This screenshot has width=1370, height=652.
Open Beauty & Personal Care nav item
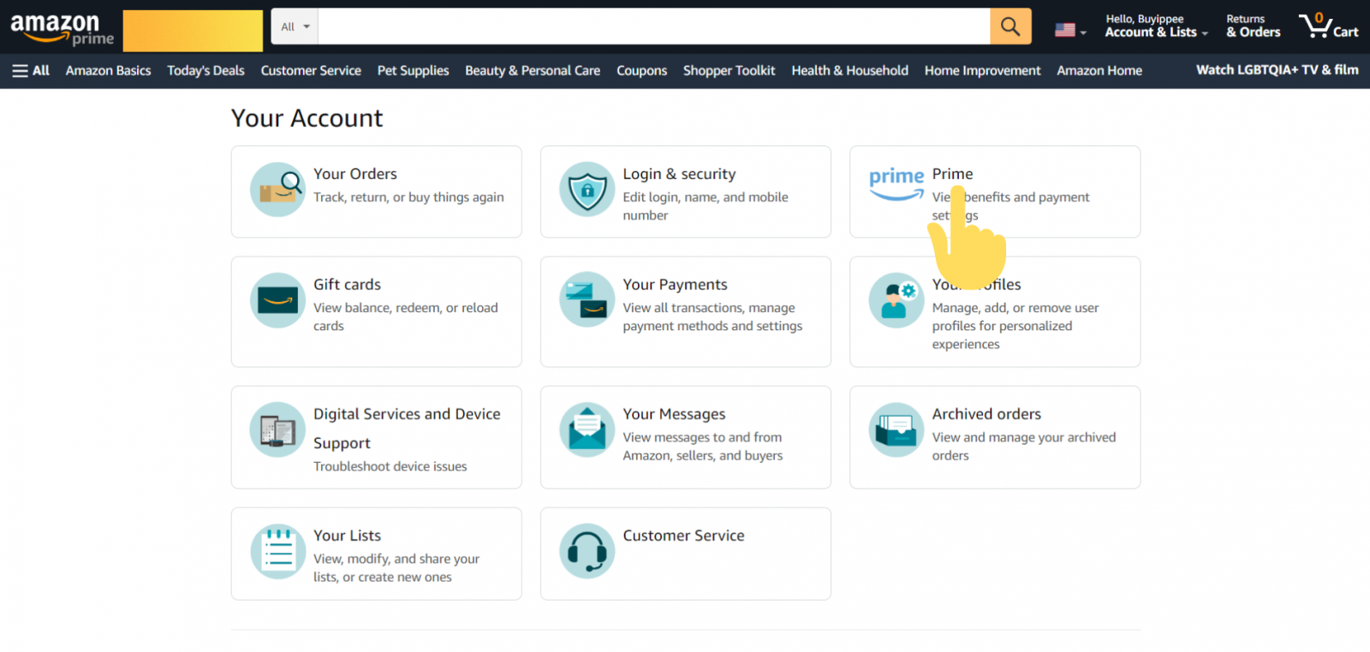[533, 70]
